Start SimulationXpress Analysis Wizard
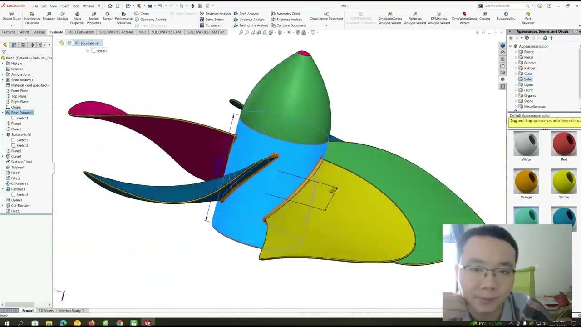The width and height of the screenshot is (581, 327). pyautogui.click(x=390, y=18)
